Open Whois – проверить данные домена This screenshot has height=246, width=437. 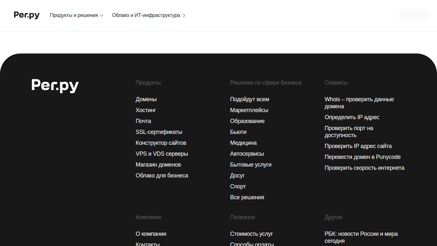(x=359, y=103)
